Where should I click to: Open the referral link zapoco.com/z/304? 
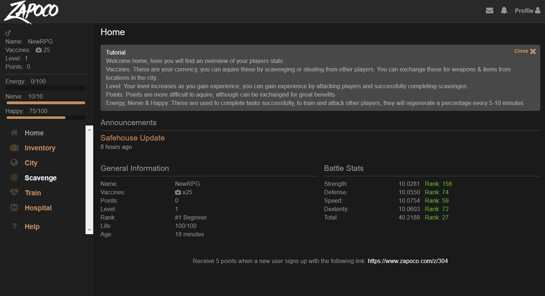click(409, 261)
